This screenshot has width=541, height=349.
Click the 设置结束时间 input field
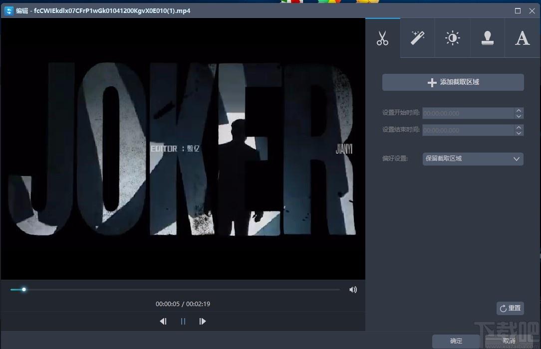tap(468, 130)
